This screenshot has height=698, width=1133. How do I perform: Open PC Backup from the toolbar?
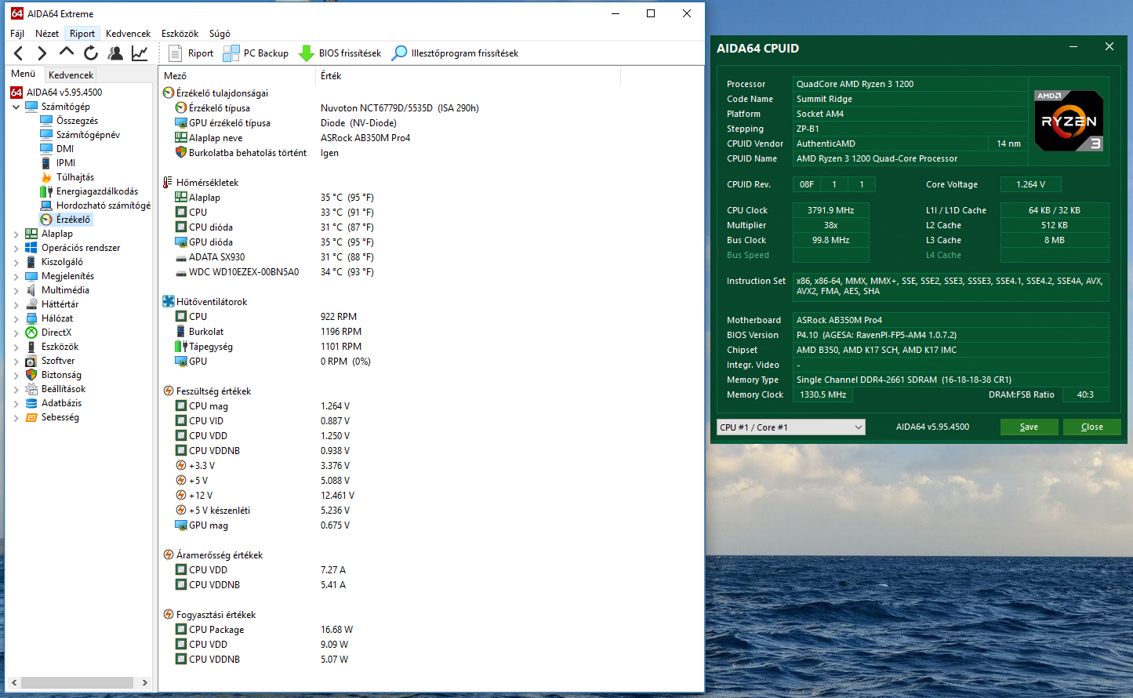pos(256,53)
